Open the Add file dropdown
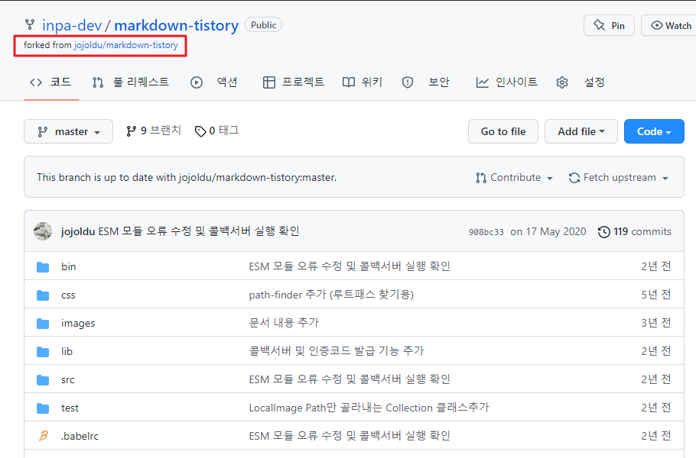This screenshot has height=458, width=696. pyautogui.click(x=581, y=131)
